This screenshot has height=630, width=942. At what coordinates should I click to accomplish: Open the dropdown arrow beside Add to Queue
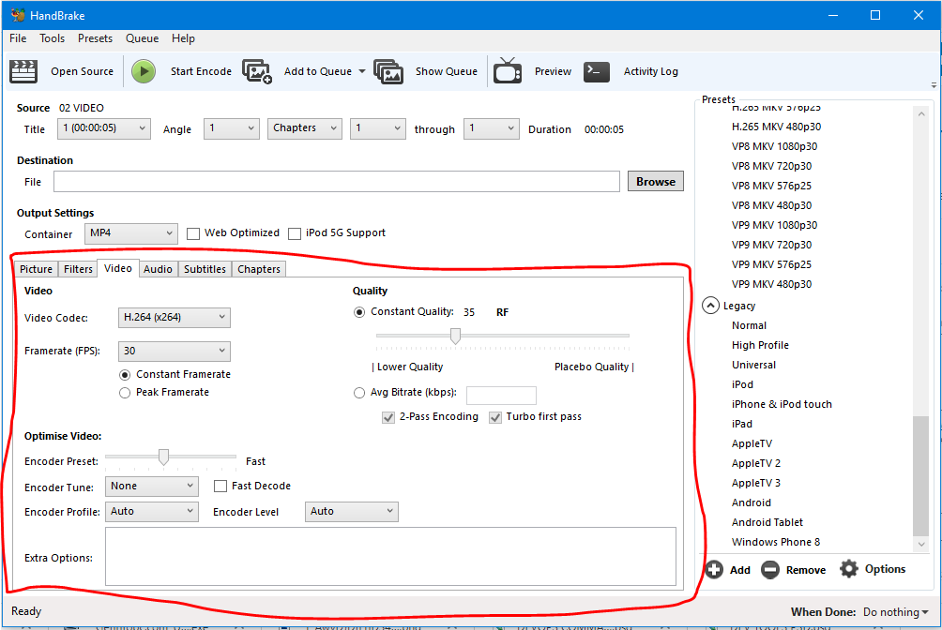[361, 71]
